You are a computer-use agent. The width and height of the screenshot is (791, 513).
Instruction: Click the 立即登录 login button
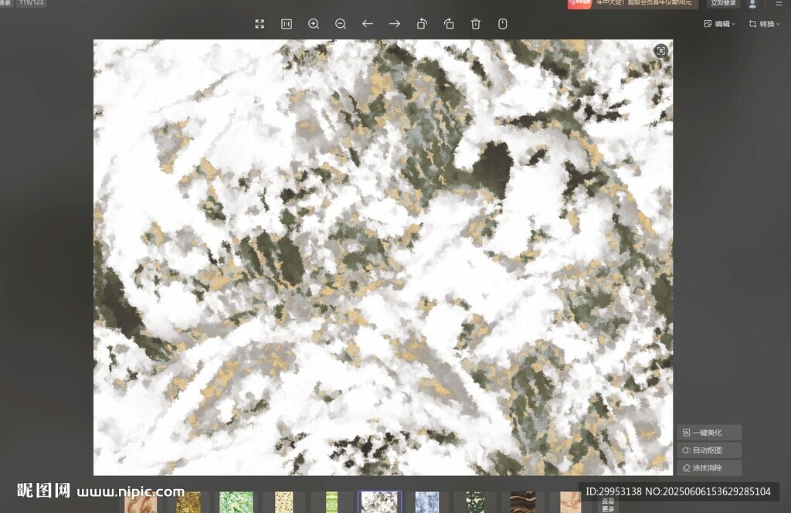pyautogui.click(x=723, y=4)
